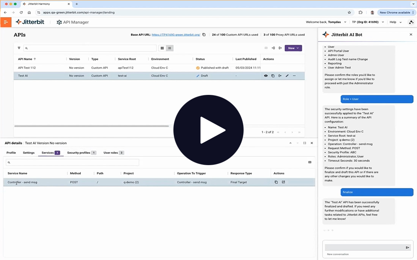View the Test AI API with the eye icon
417x260 pixels.
pos(265,76)
